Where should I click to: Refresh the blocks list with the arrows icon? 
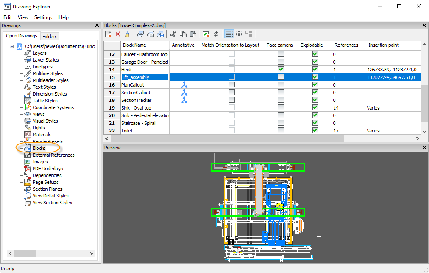coord(216,34)
